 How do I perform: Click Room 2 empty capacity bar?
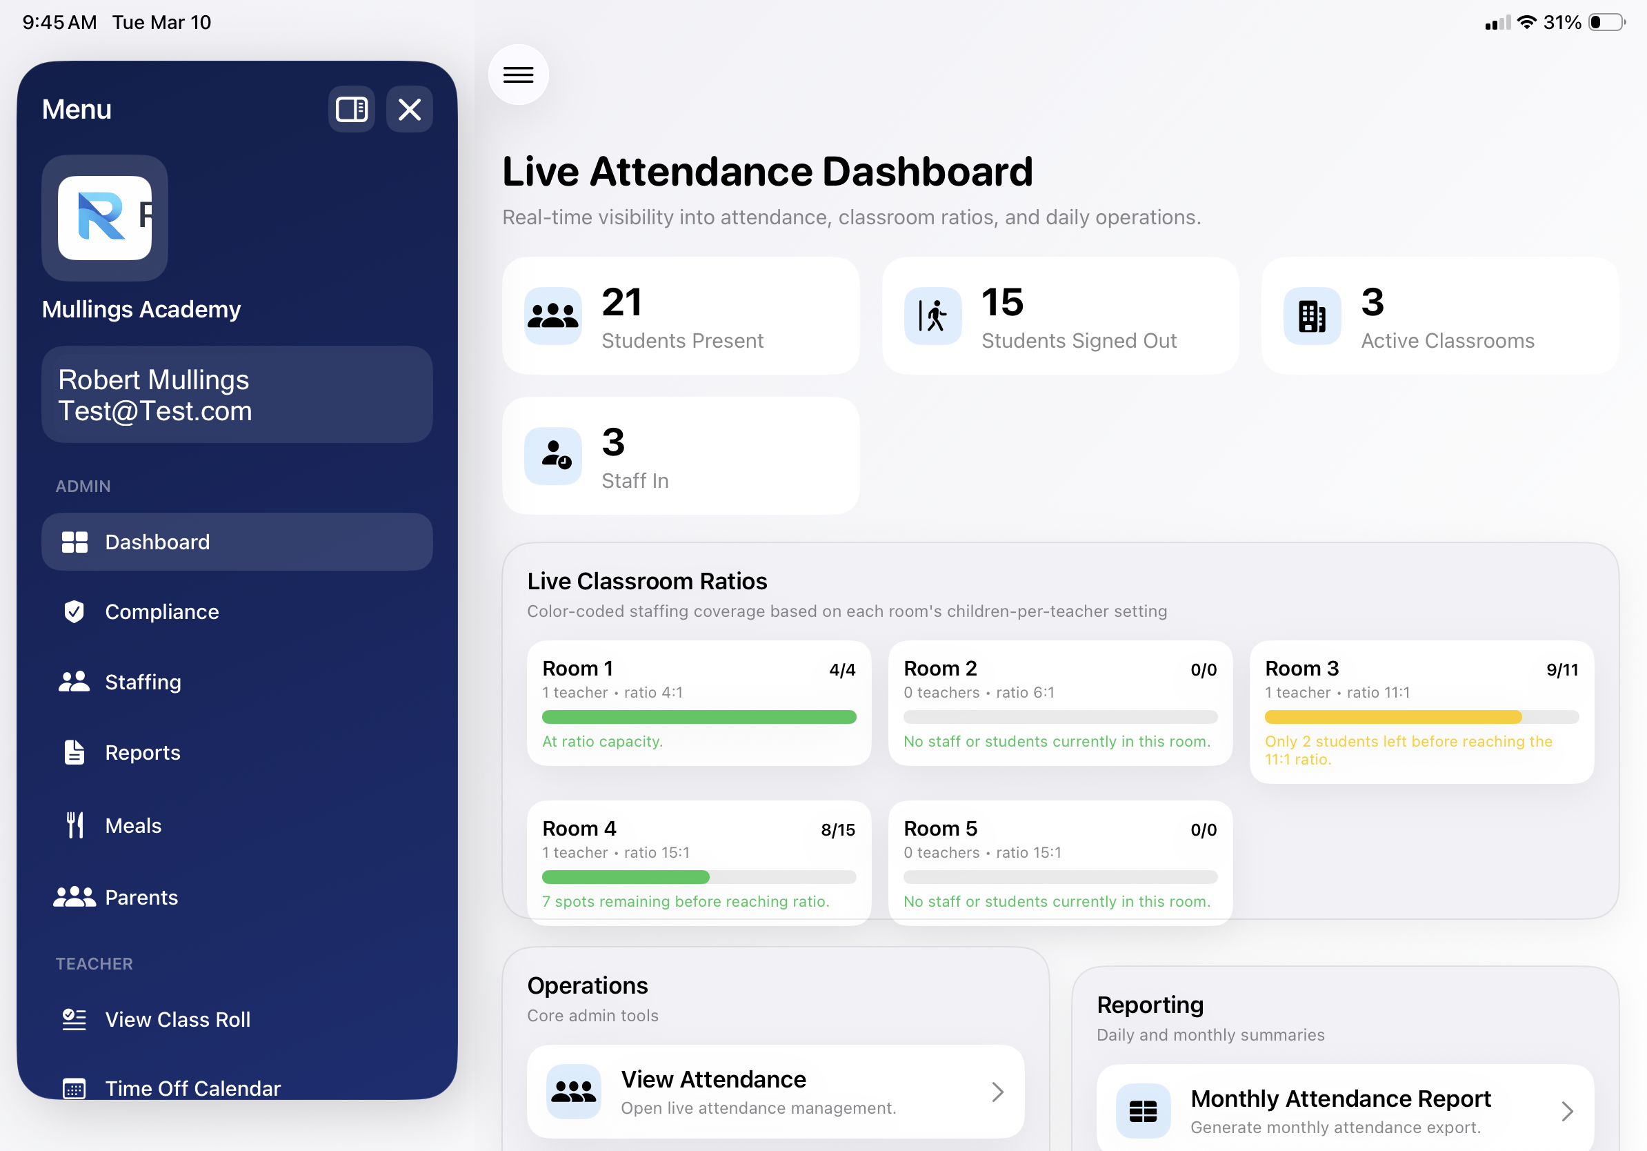click(x=1060, y=717)
